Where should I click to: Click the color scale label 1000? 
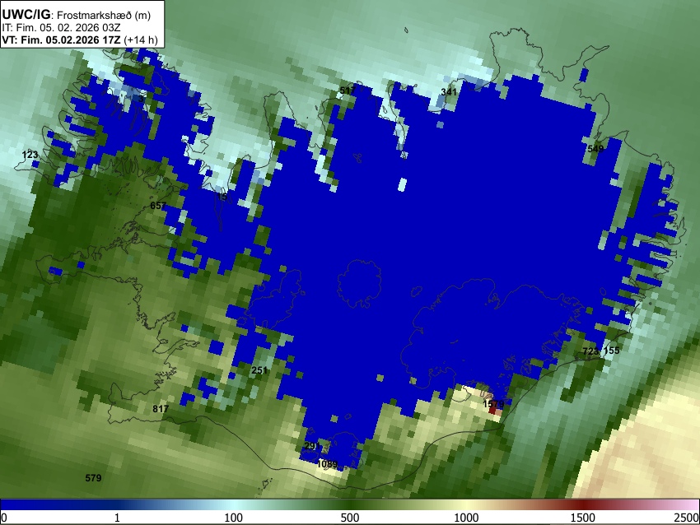click(x=466, y=518)
